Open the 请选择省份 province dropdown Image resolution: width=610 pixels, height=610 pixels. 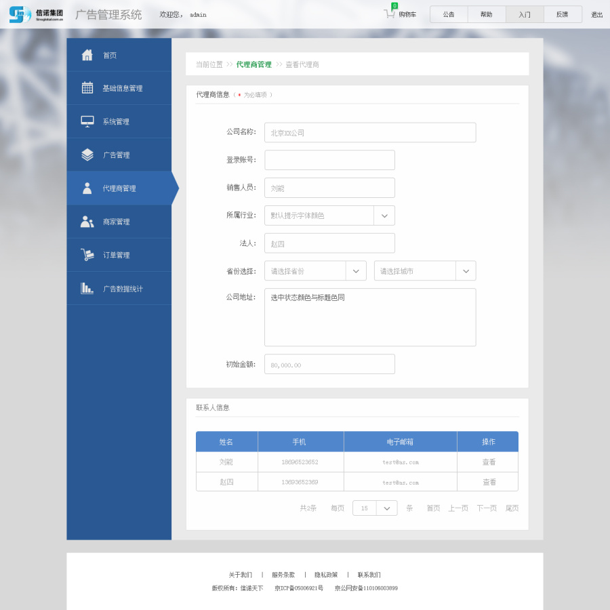(356, 270)
